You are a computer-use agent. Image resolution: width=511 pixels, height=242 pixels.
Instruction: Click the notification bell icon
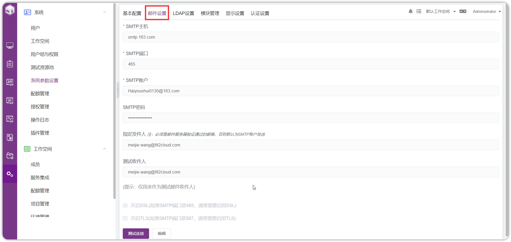coord(410,11)
